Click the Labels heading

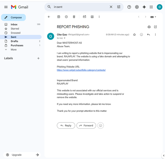[x=9, y=58]
